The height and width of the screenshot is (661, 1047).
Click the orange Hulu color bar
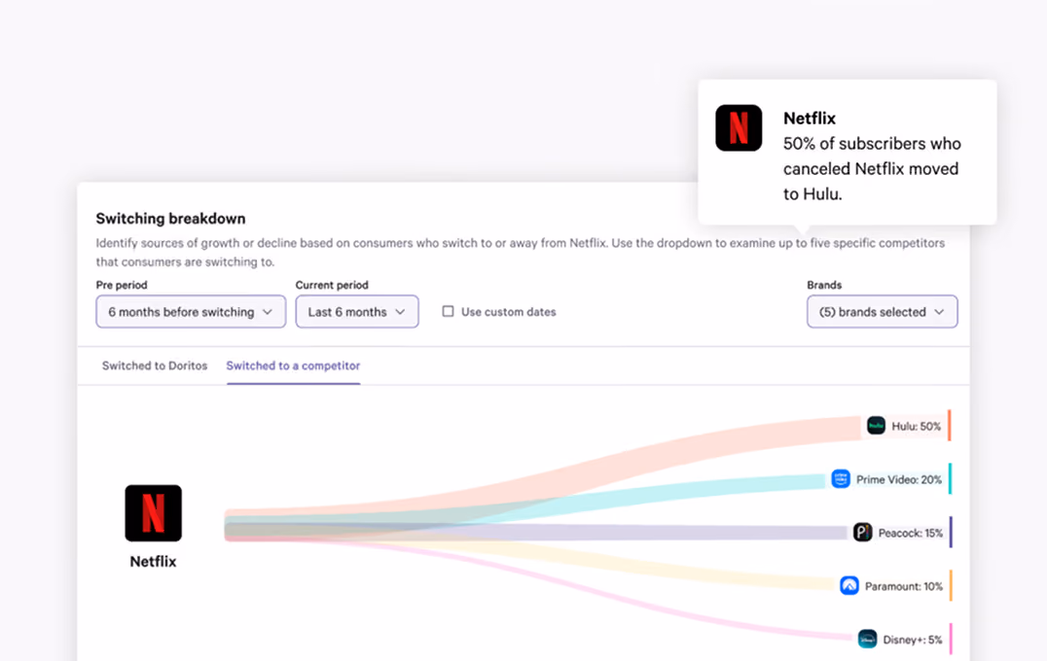pos(950,426)
